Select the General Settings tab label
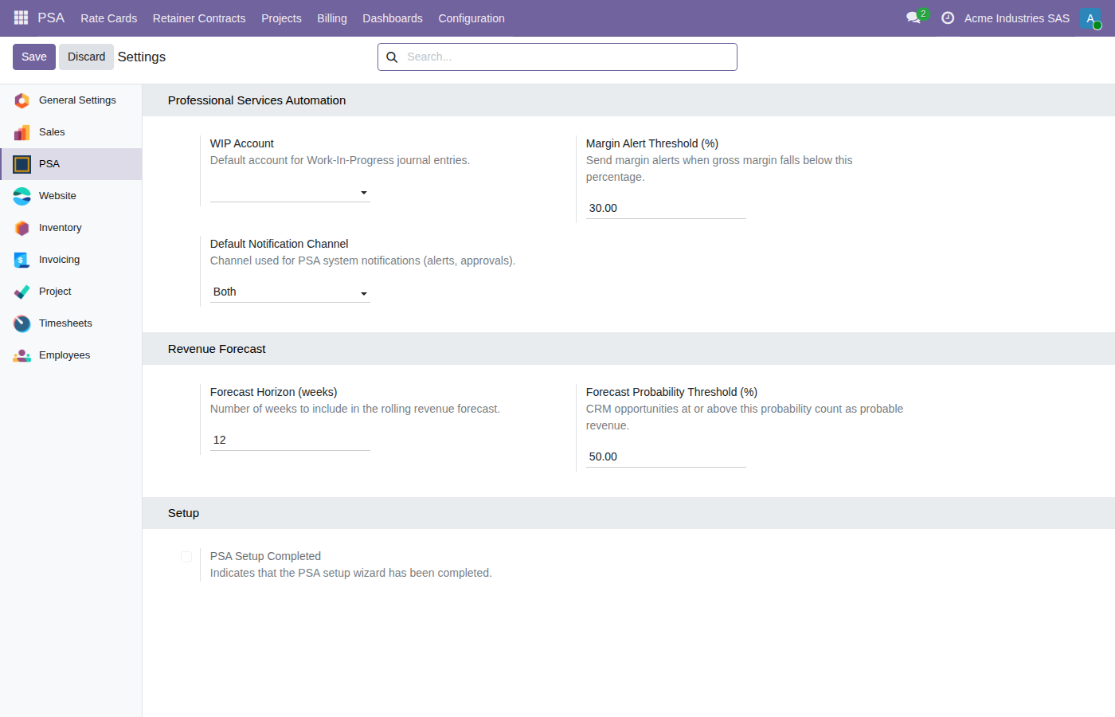 [77, 100]
